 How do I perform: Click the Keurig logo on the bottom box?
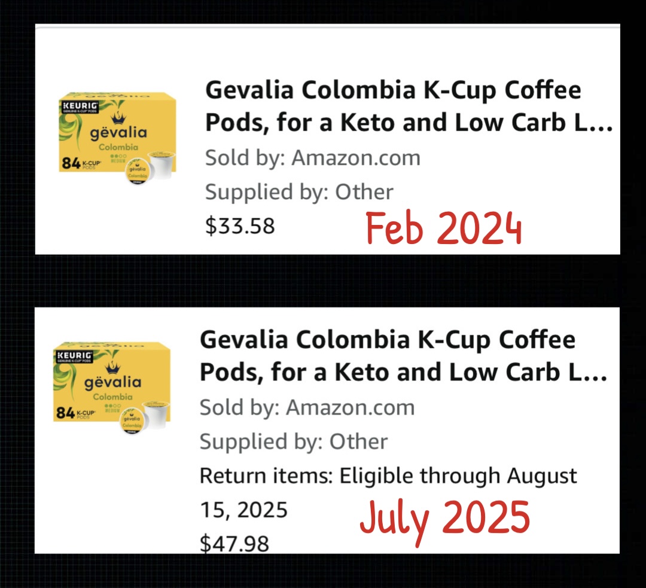[x=75, y=357]
